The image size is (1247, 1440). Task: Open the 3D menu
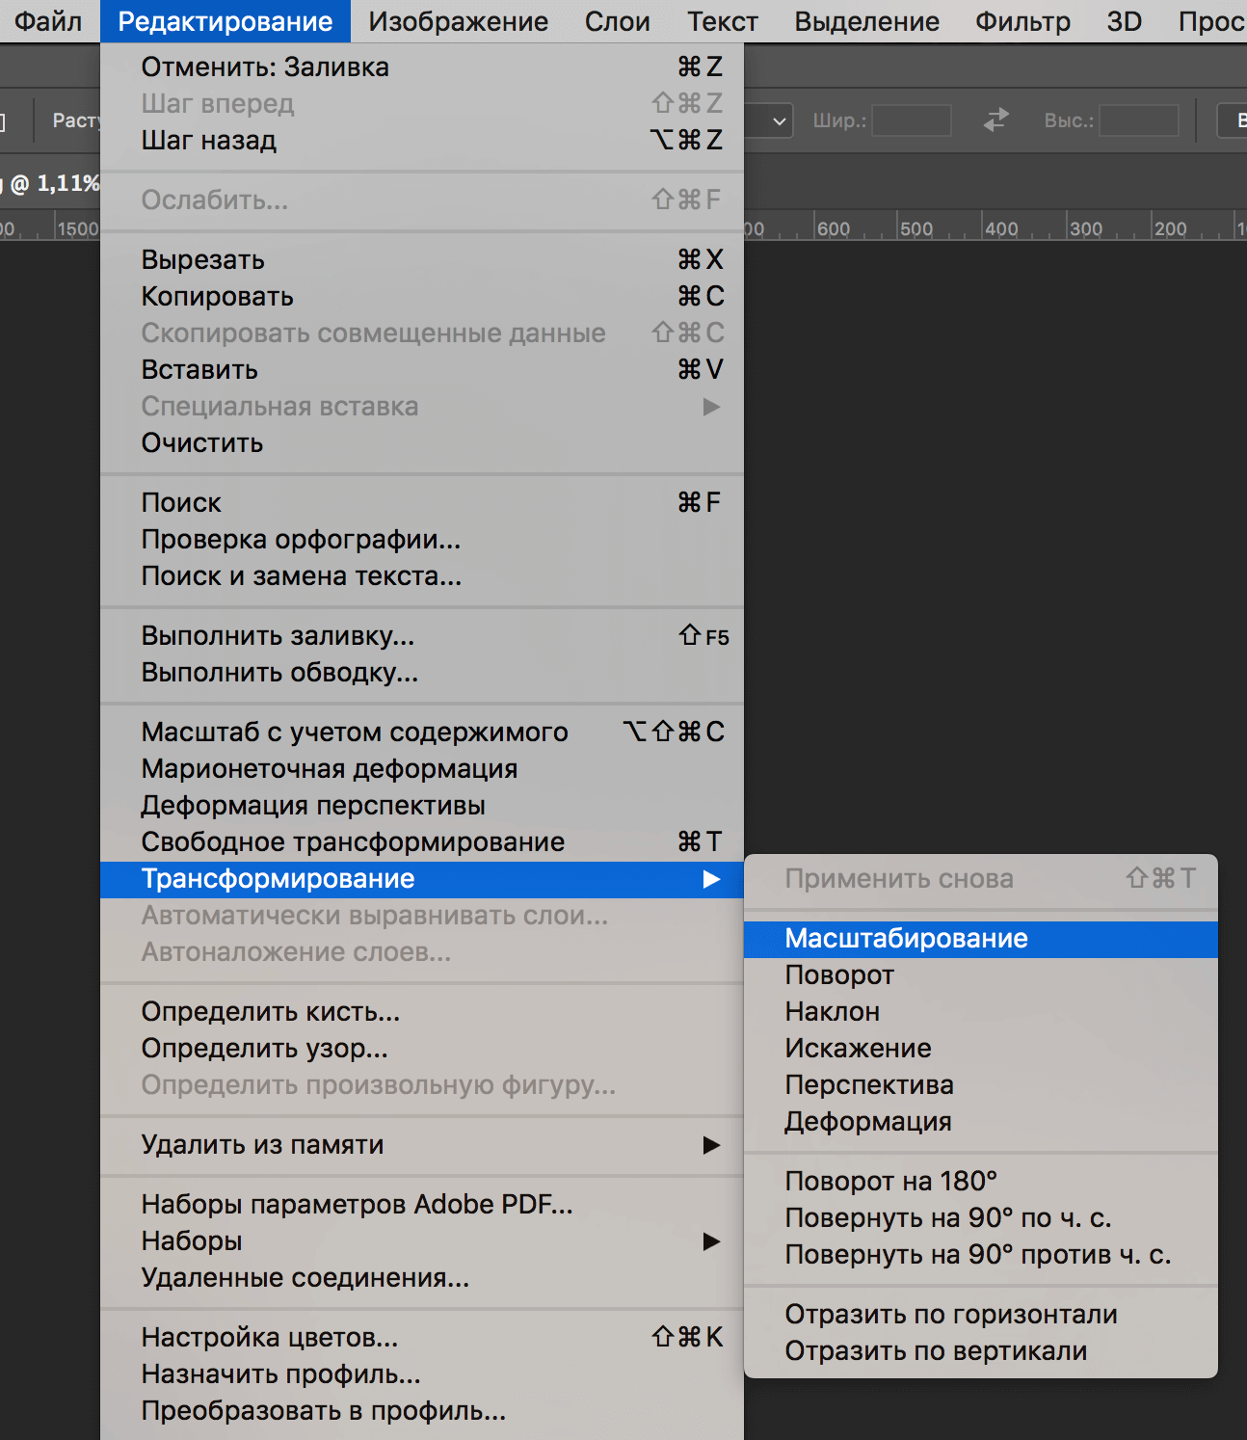tap(1122, 20)
